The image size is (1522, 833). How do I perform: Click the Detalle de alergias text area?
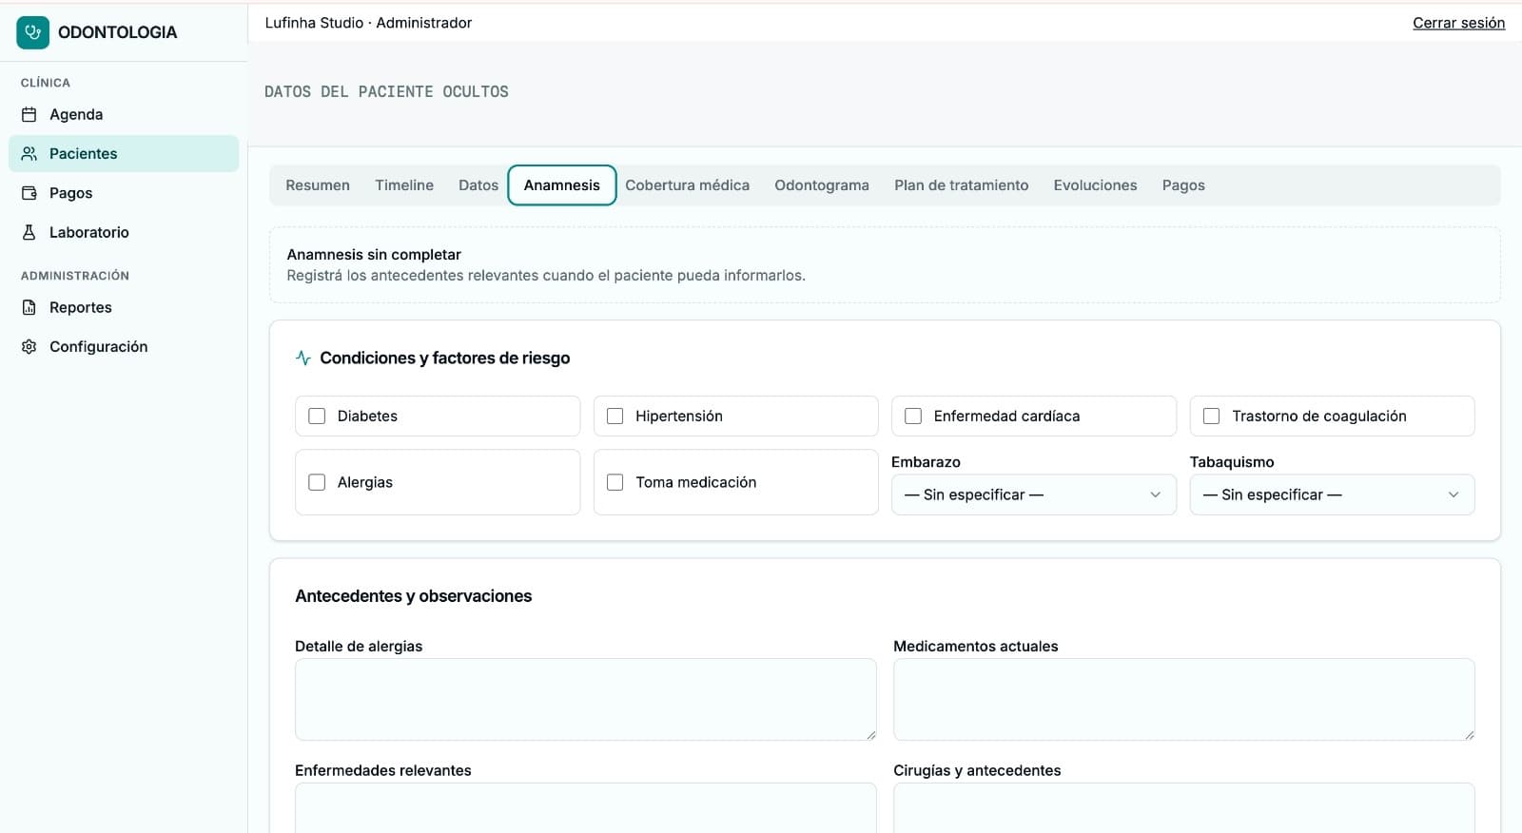(x=586, y=700)
